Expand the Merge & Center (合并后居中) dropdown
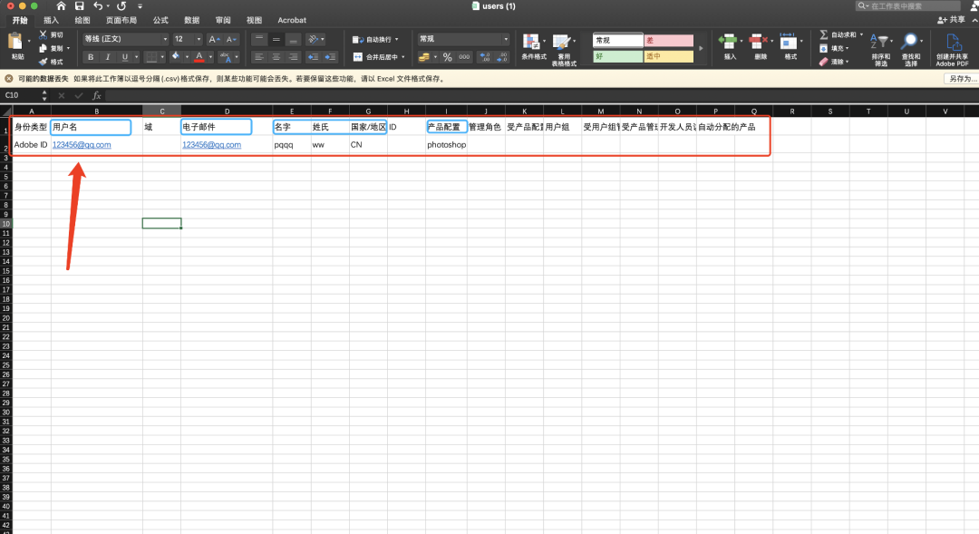The width and height of the screenshot is (979, 534). (x=403, y=57)
